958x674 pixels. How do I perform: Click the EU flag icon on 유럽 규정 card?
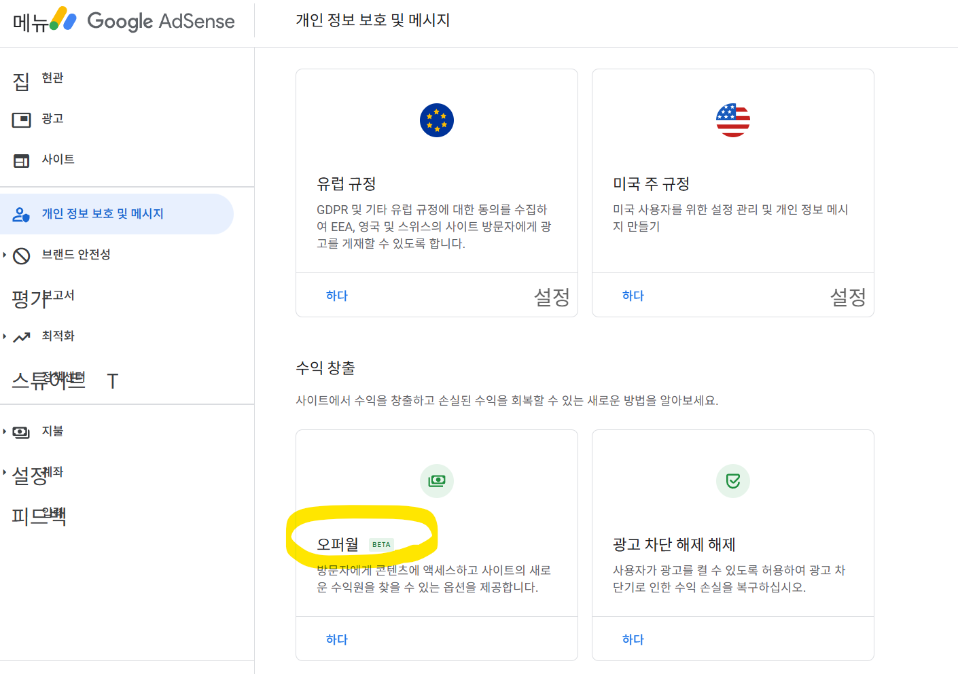pyautogui.click(x=436, y=120)
